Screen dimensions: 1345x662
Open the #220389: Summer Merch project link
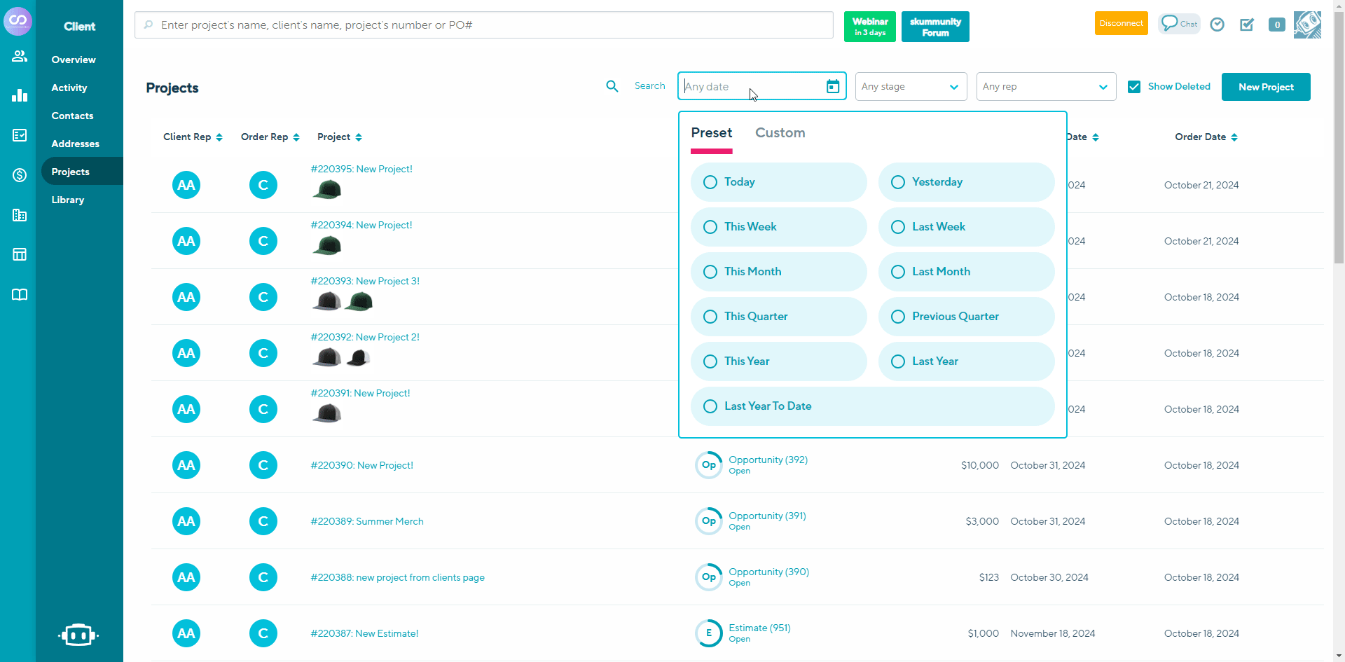pos(366,521)
